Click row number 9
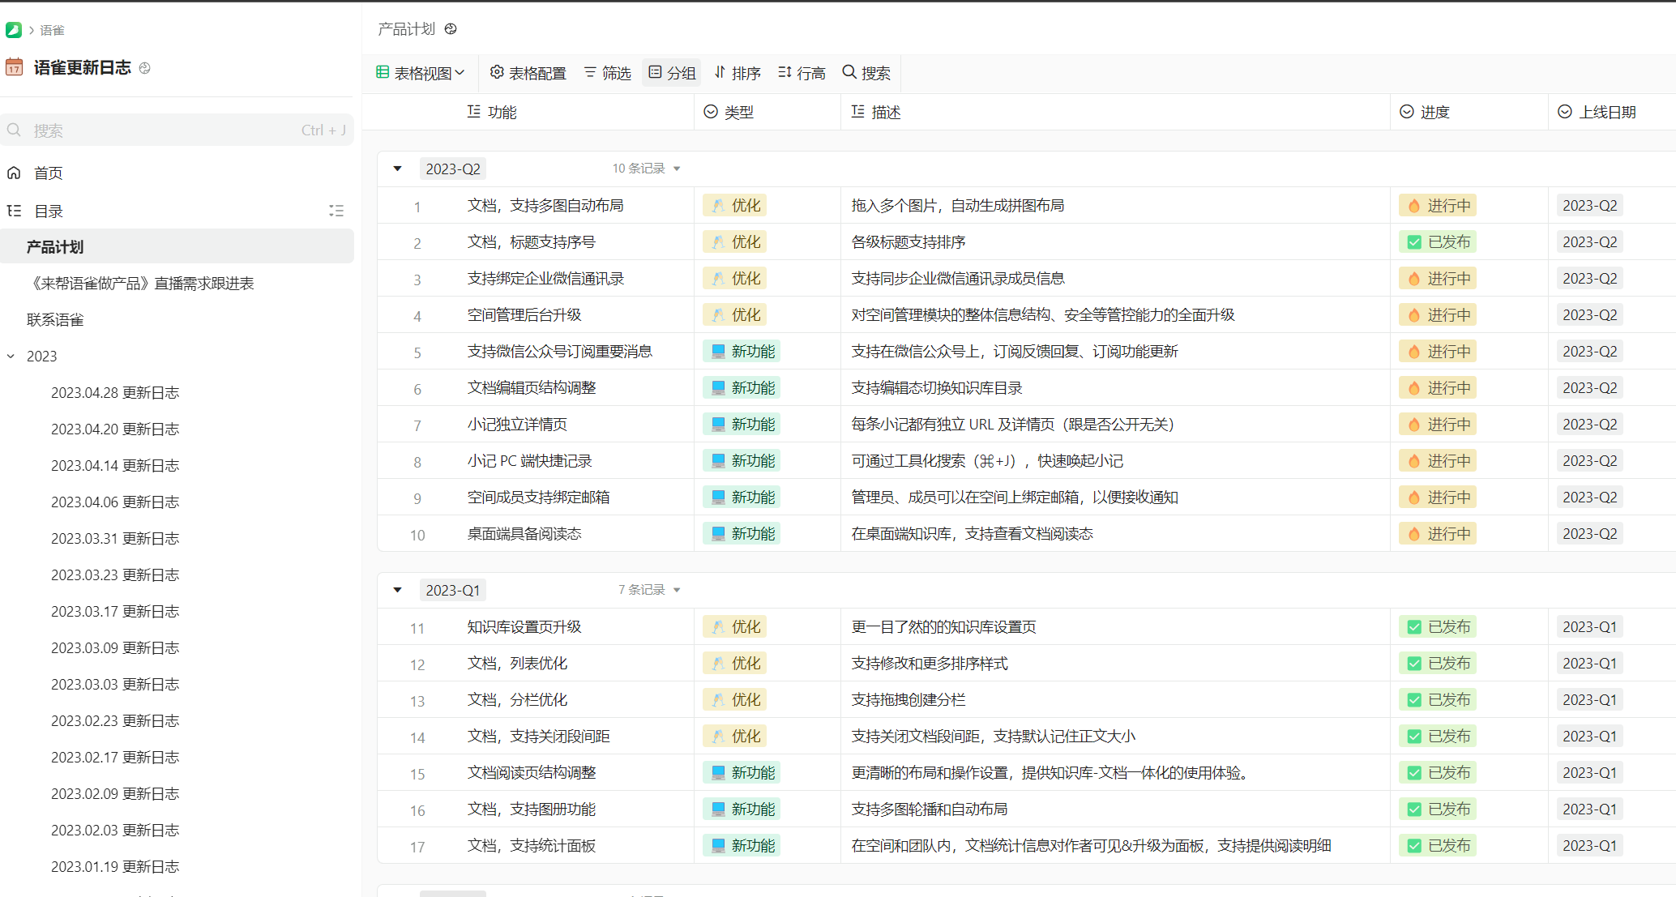The image size is (1676, 897). click(x=417, y=498)
